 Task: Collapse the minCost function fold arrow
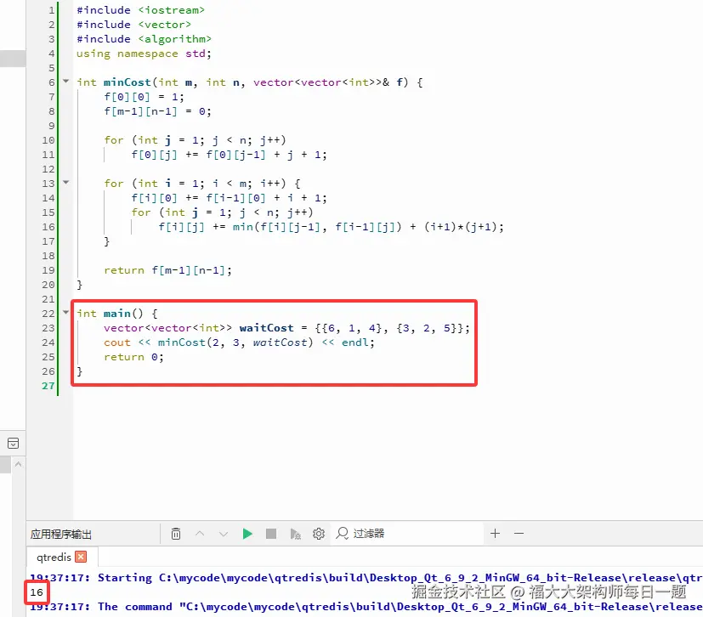click(x=66, y=81)
